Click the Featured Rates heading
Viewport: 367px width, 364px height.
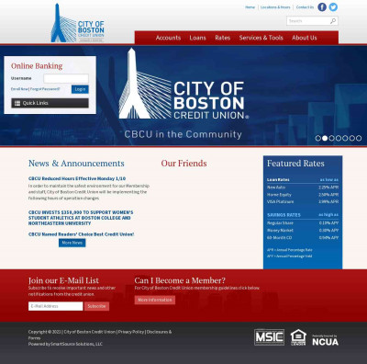click(295, 164)
